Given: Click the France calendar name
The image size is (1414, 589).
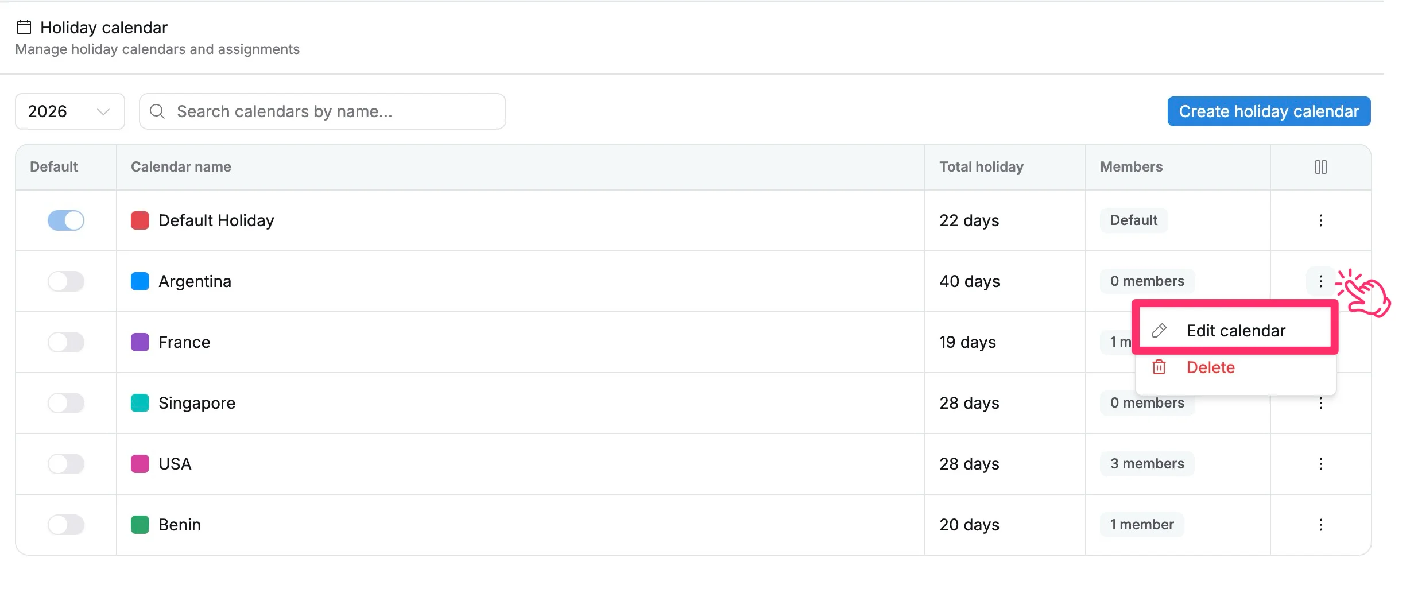Looking at the screenshot, I should tap(184, 342).
